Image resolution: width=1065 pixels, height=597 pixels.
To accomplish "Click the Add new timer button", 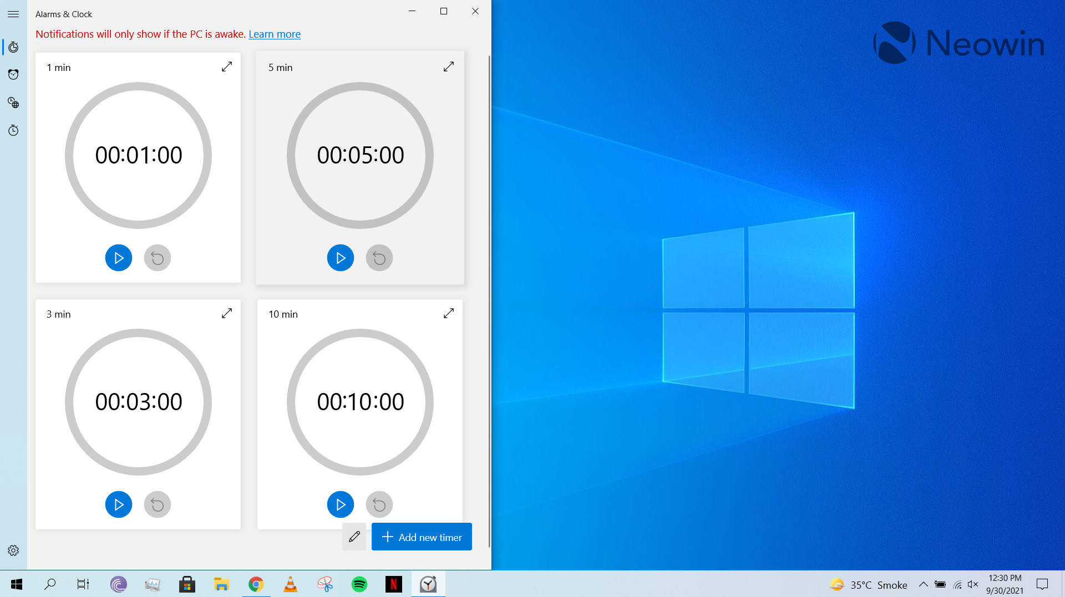I will [422, 537].
